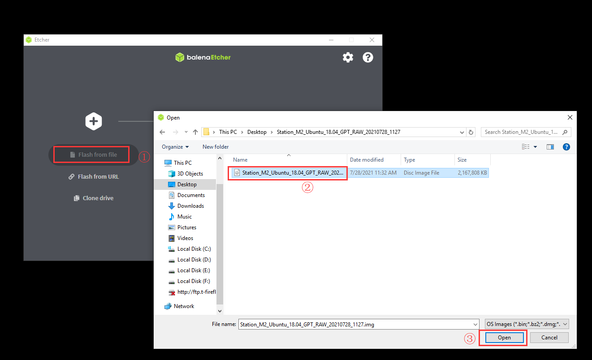The height and width of the screenshot is (360, 592).
Task: Refresh the folder location
Action: 471,132
